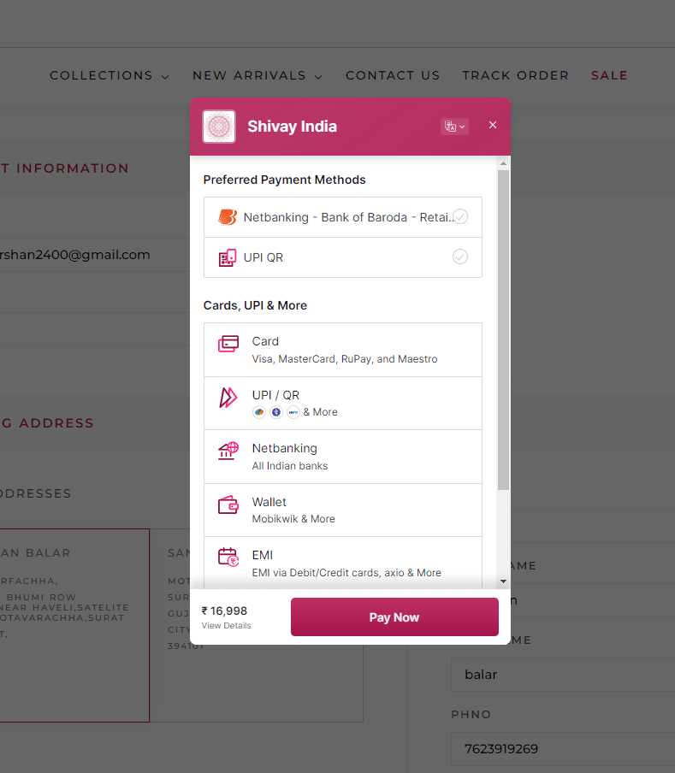The height and width of the screenshot is (773, 675).
Task: Click the Paytm app icon
Action: 293,412
